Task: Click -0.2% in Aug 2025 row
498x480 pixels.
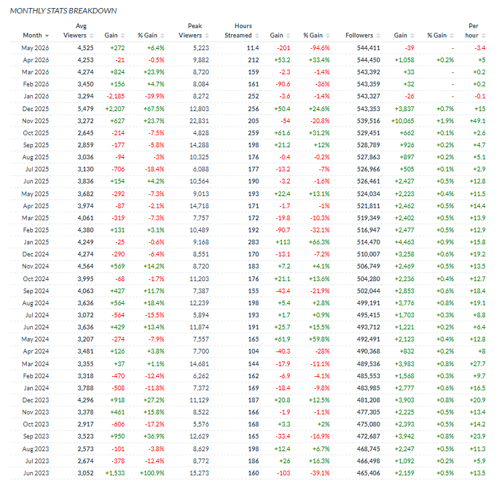Action: [320, 157]
